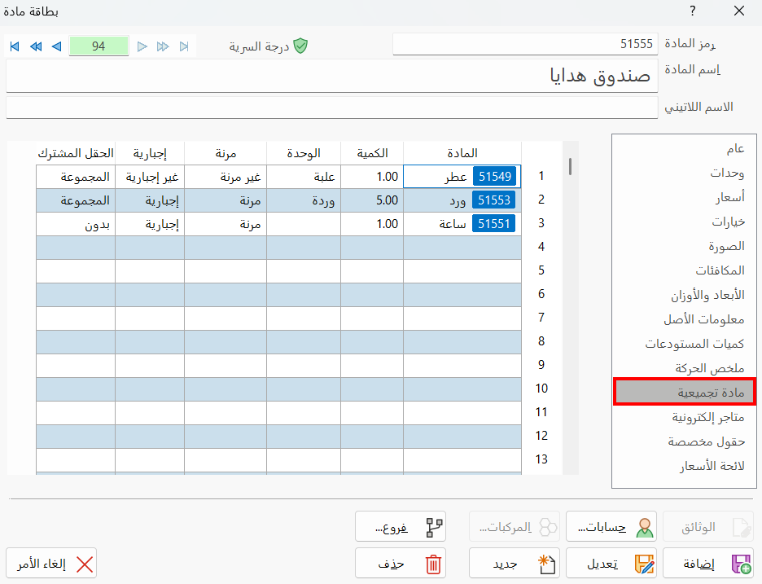Click غير إجبارية cell in row 1
This screenshot has width=762, height=584.
(x=150, y=177)
